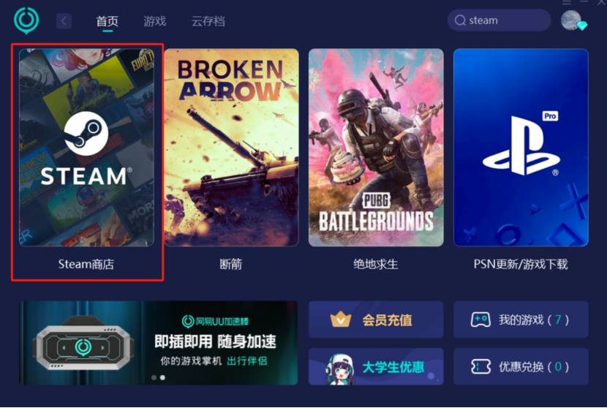Click the ticket icon in 优惠兑换

[x=480, y=366]
